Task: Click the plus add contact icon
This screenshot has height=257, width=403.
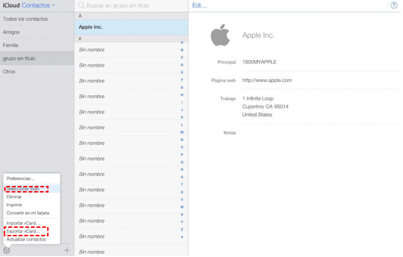Action: click(67, 250)
